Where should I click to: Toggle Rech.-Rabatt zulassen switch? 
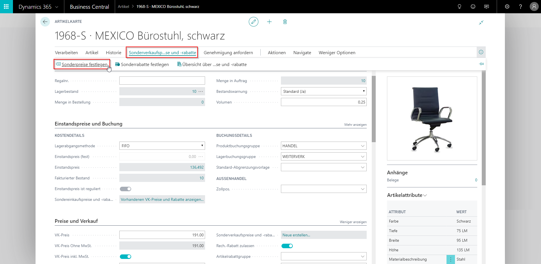[287, 246]
